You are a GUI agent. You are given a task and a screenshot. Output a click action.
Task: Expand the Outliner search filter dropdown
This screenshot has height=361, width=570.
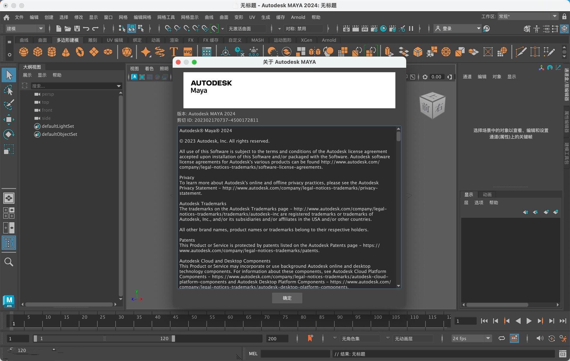[119, 86]
